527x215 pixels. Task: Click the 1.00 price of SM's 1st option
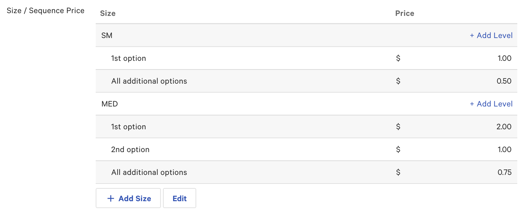(504, 58)
